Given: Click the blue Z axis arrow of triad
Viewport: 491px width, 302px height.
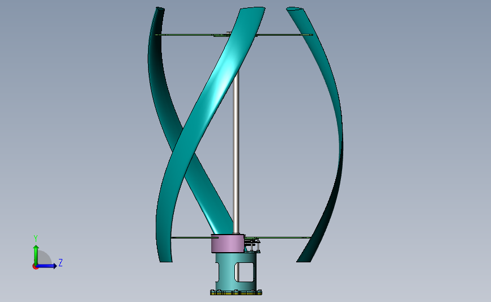Looking at the screenshot, I should [47, 266].
